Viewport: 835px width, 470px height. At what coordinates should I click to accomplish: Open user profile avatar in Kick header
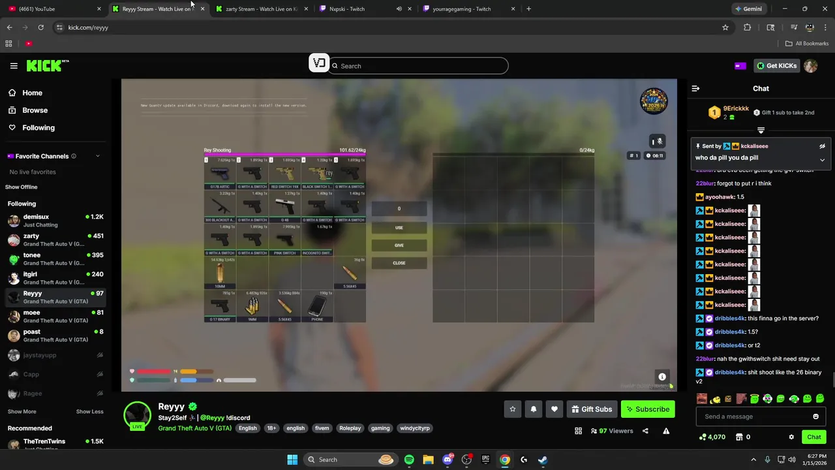click(x=810, y=66)
